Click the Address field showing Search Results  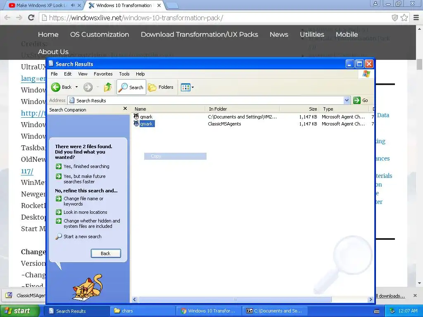click(206, 100)
